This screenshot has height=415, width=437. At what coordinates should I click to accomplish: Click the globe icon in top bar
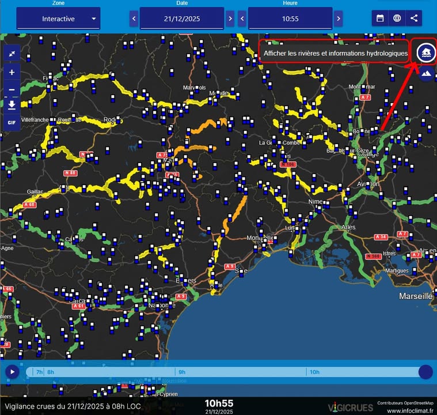point(397,18)
